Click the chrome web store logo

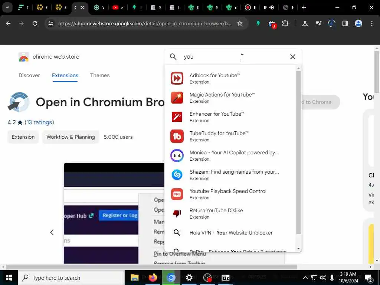(x=23, y=57)
